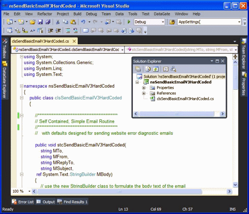Click the Cut scissors icon
Screen dimensions: 249x214
point(58,22)
